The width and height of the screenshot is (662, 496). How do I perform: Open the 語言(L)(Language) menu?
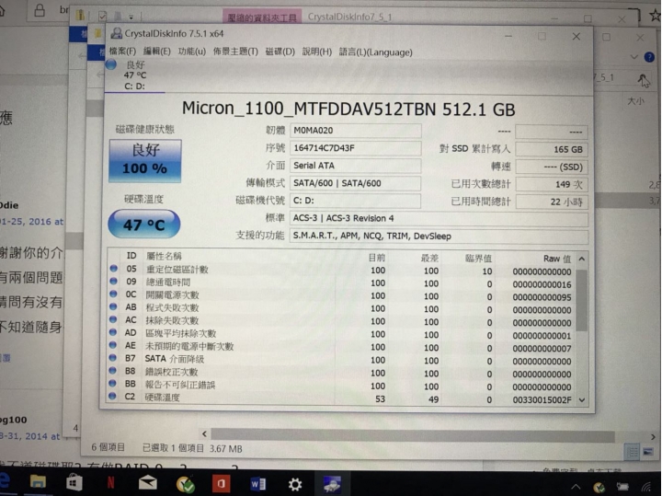click(375, 52)
